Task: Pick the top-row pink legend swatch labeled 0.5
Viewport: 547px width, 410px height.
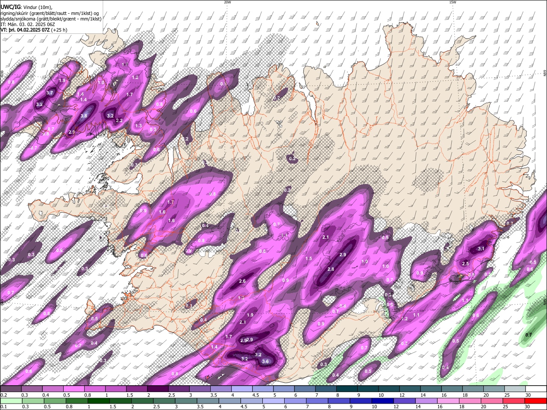Action: point(74,389)
